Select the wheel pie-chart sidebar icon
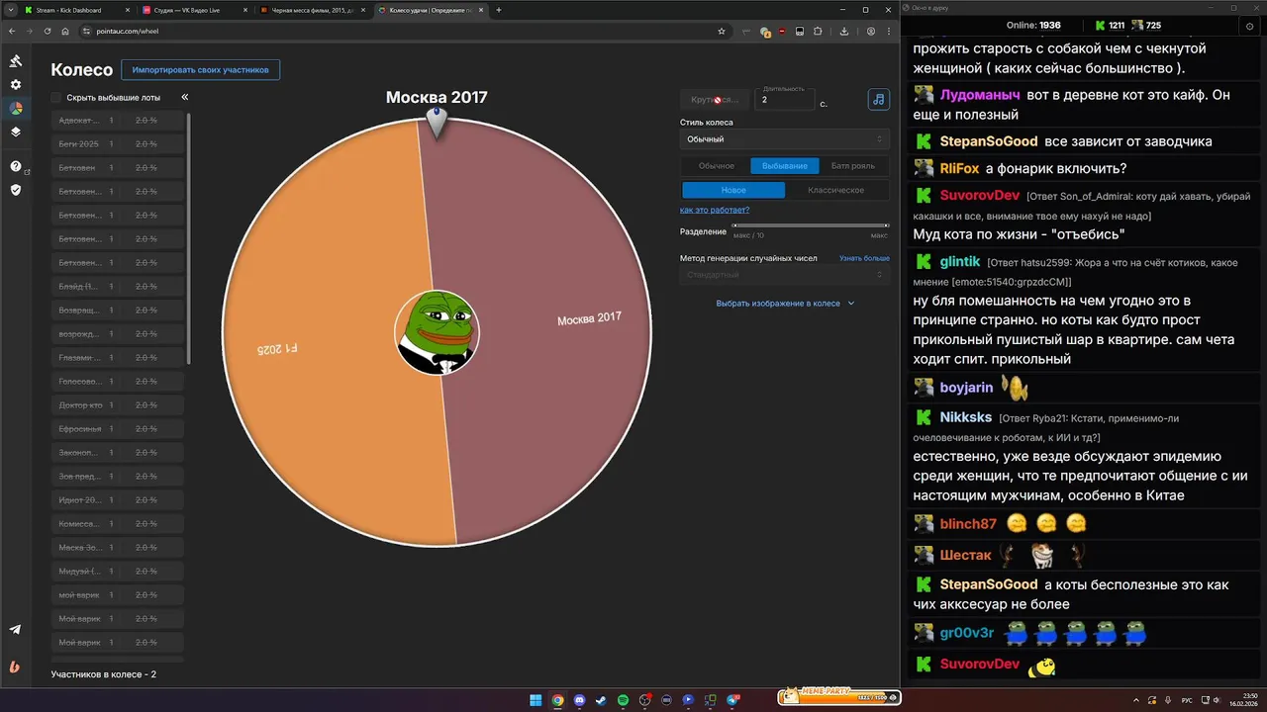 pyautogui.click(x=15, y=108)
